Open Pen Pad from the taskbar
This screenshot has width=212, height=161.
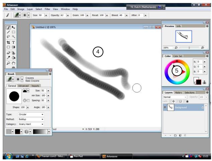point(84,156)
